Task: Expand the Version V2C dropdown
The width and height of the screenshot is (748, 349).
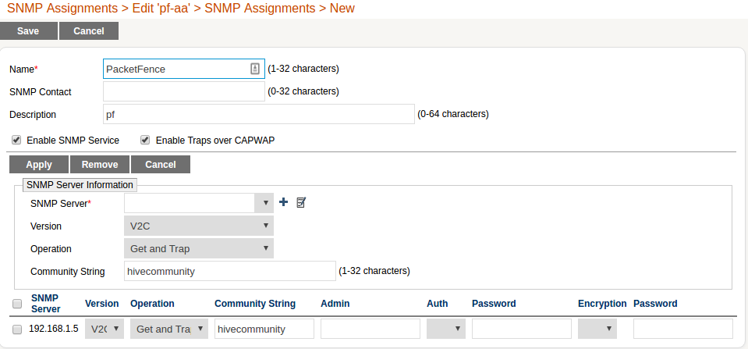Action: coord(198,226)
